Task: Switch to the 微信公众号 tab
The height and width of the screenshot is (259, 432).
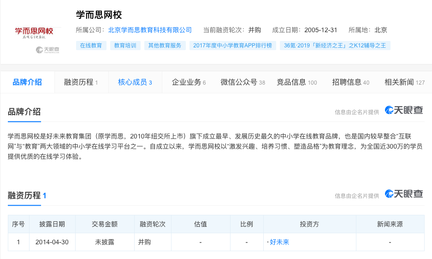Action: [x=243, y=82]
